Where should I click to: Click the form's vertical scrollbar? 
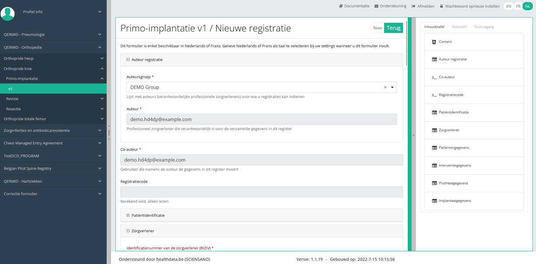tap(407, 44)
